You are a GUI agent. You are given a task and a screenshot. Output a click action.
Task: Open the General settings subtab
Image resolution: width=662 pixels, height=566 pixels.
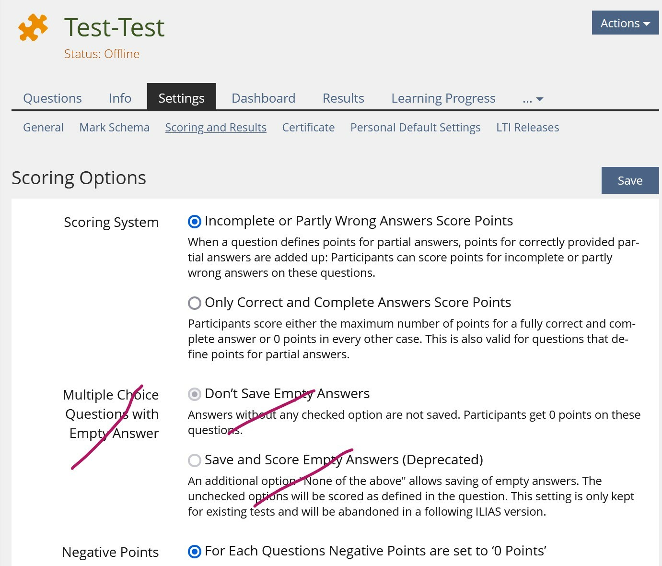click(43, 128)
